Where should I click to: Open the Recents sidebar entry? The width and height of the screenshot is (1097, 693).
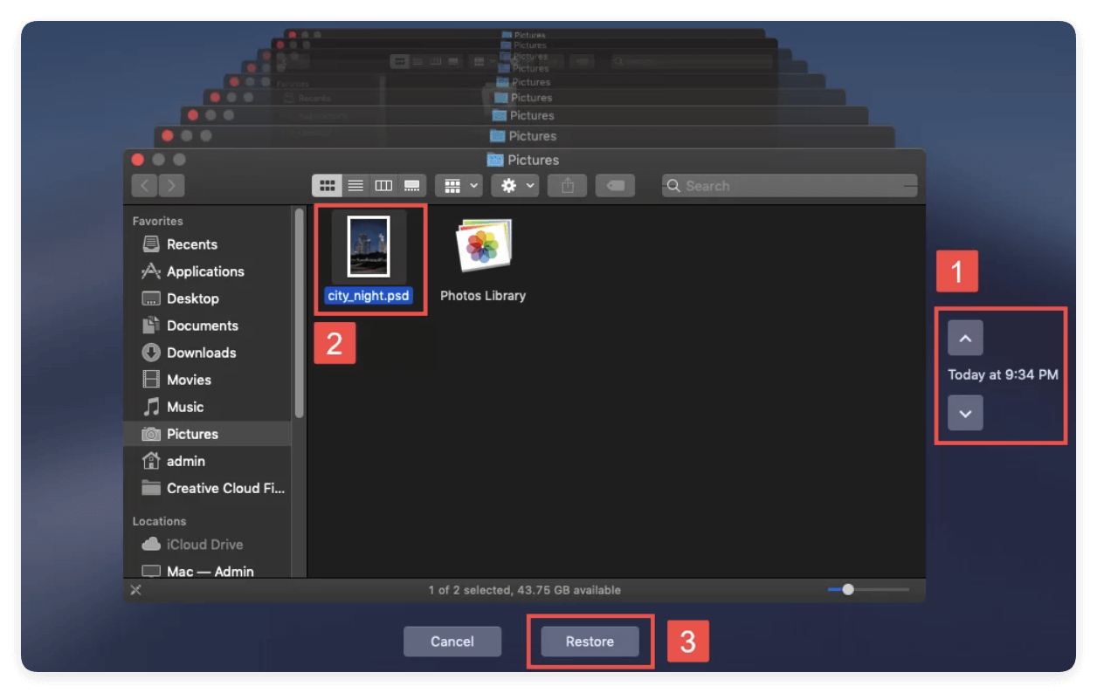pyautogui.click(x=191, y=244)
